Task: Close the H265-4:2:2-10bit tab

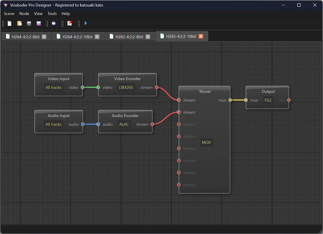Action: (x=201, y=36)
